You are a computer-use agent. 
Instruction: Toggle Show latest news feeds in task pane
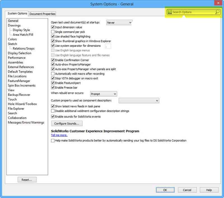click(53, 106)
